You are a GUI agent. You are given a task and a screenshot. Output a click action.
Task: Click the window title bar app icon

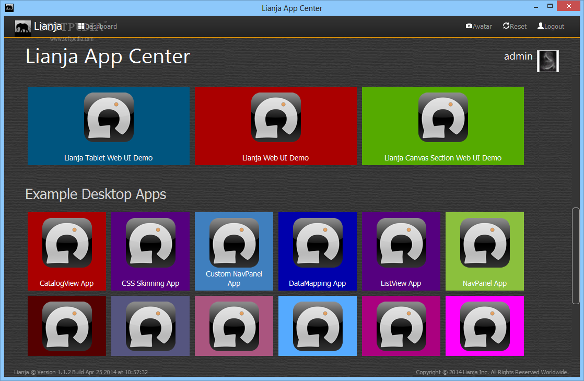point(9,7)
